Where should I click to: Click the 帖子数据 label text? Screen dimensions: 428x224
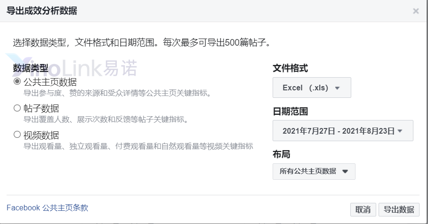41,108
